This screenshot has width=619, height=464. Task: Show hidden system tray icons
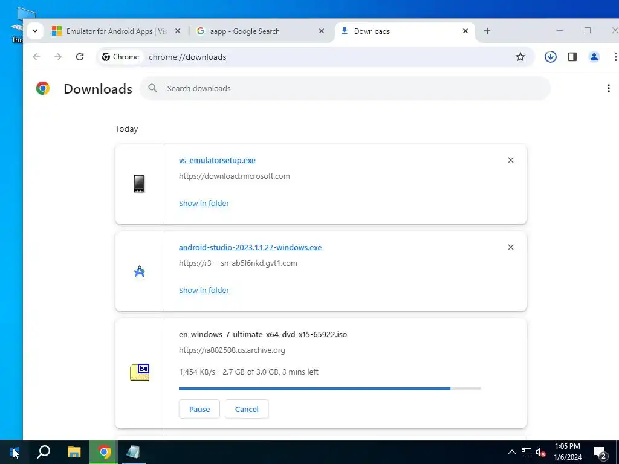coord(511,452)
